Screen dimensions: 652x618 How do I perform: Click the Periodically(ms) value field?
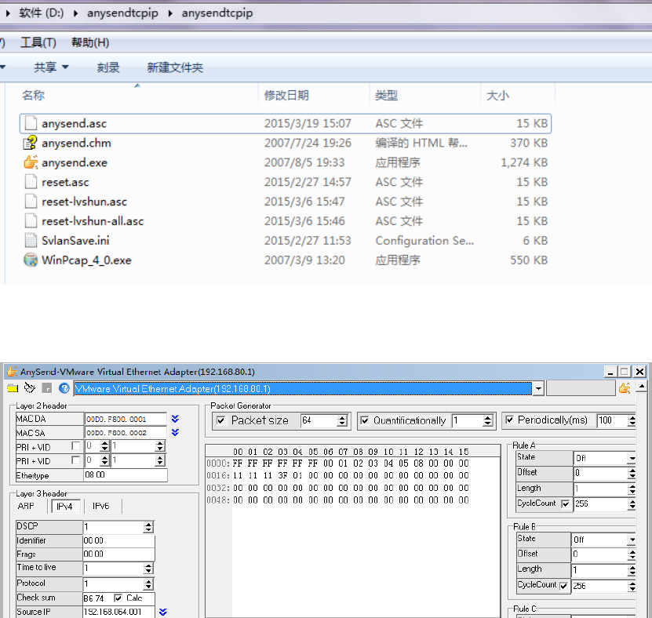tap(613, 420)
